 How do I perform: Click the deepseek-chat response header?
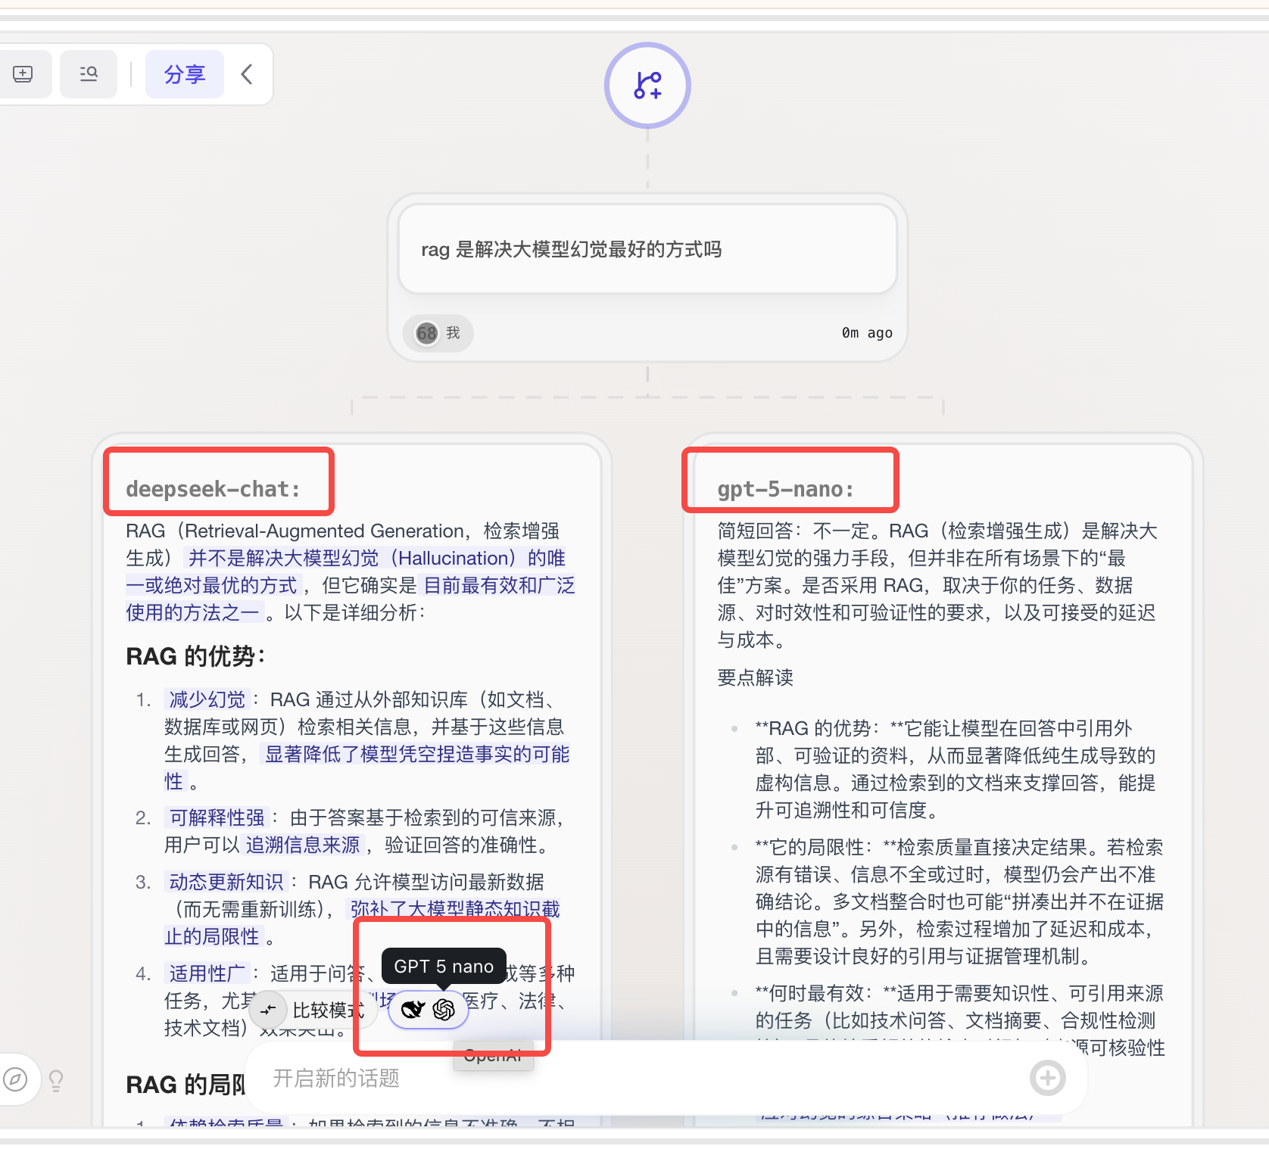tap(213, 489)
